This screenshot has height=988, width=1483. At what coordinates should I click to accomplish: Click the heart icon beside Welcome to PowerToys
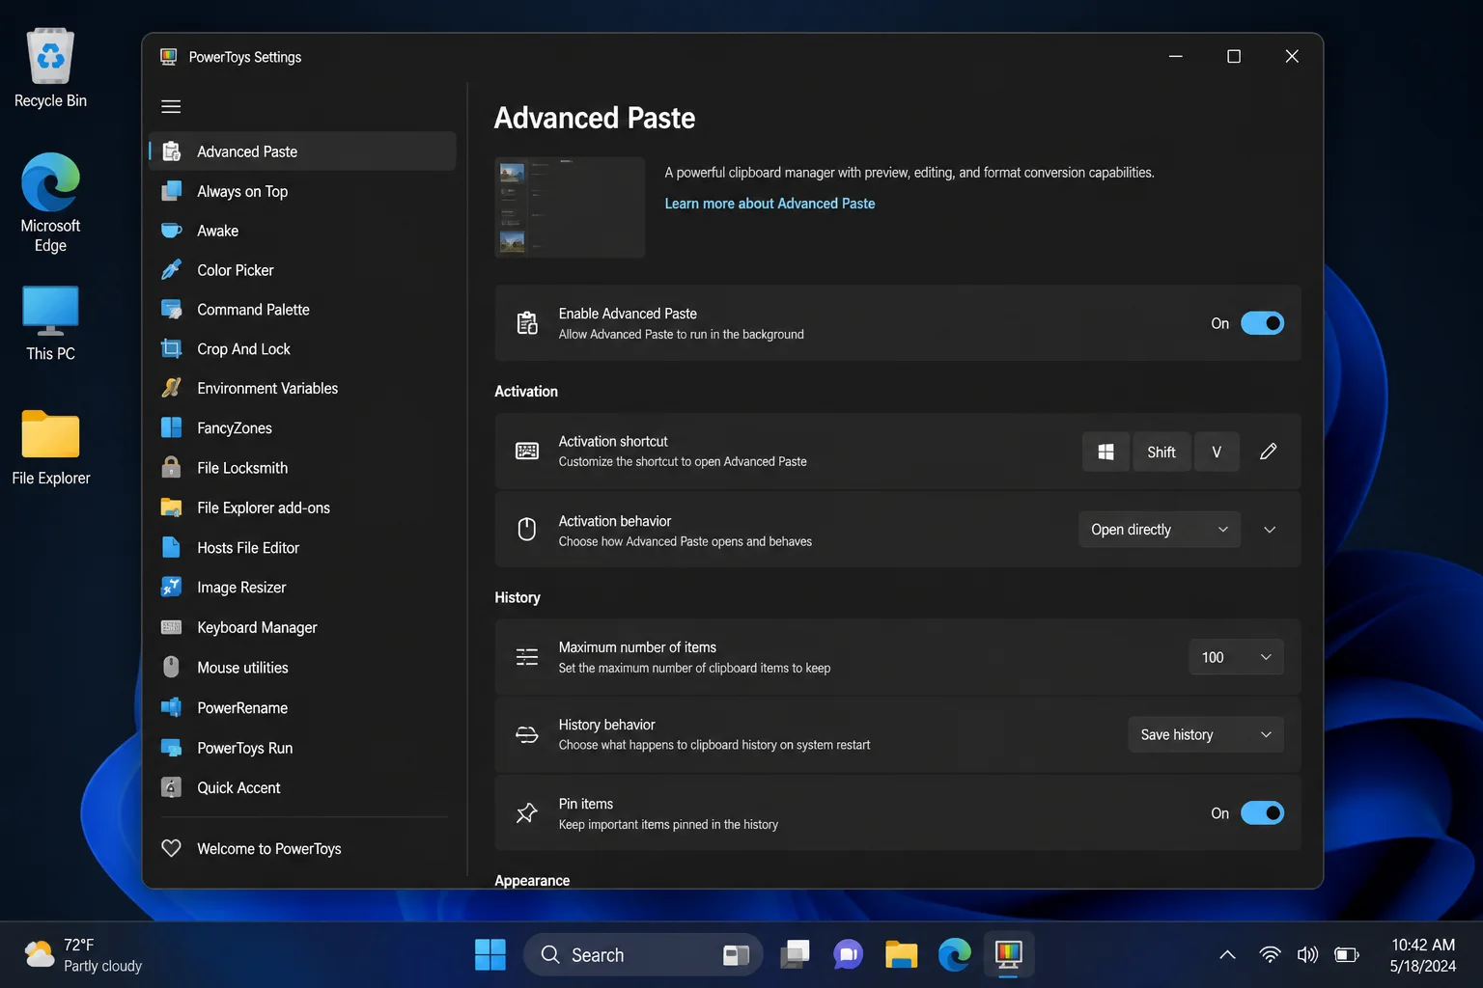[x=172, y=848]
